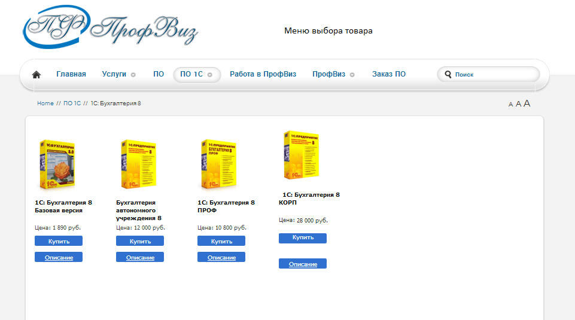The height and width of the screenshot is (320, 575).
Task: Open the Услуги menu item
Action: point(114,74)
